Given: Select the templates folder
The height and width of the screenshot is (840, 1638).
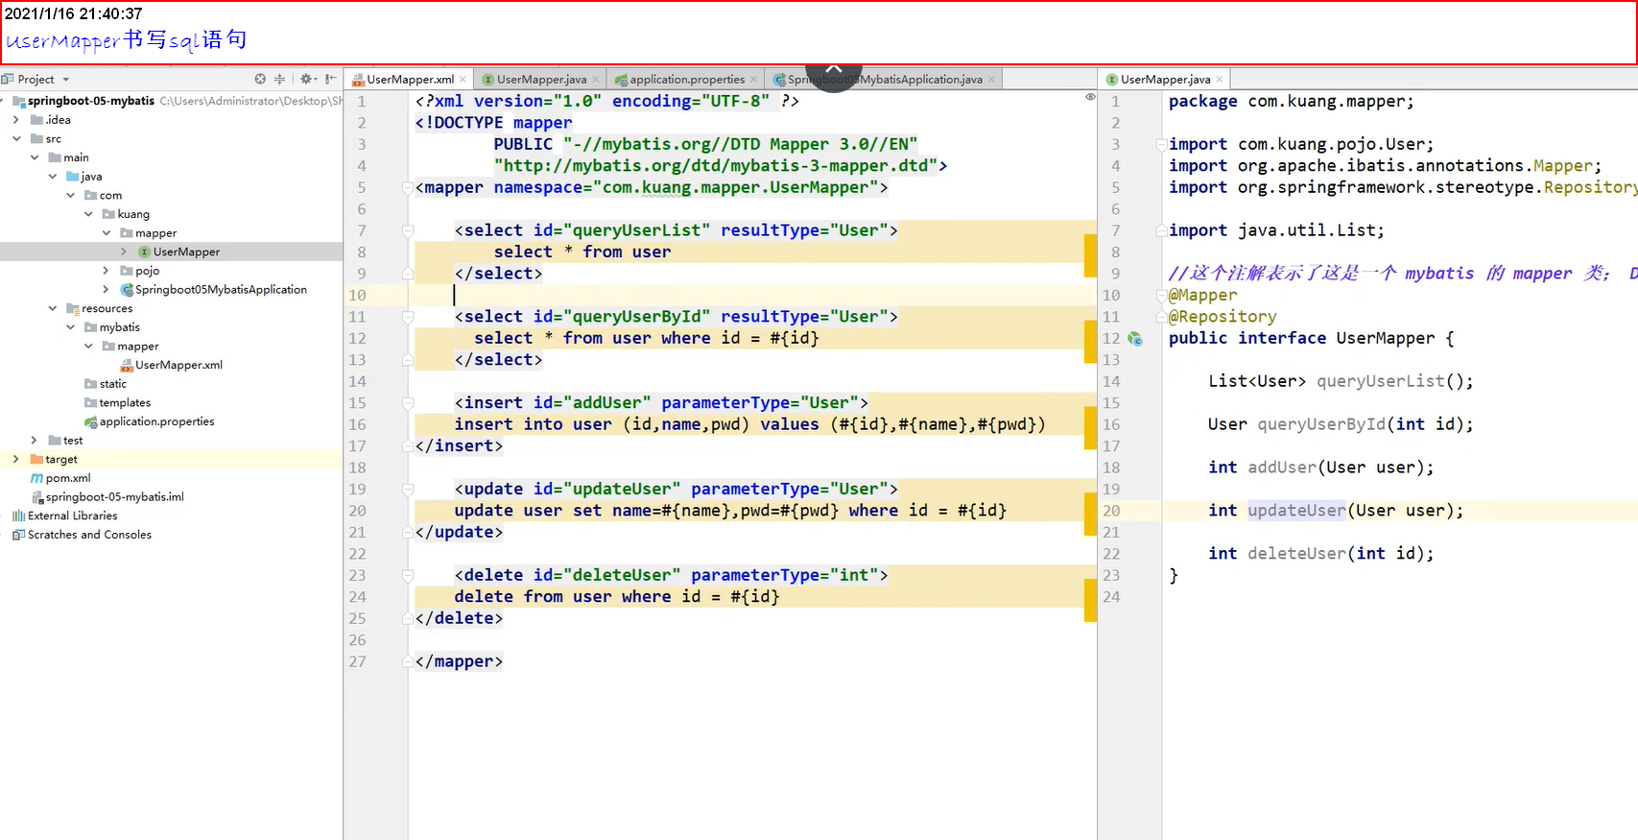Looking at the screenshot, I should [x=125, y=402].
